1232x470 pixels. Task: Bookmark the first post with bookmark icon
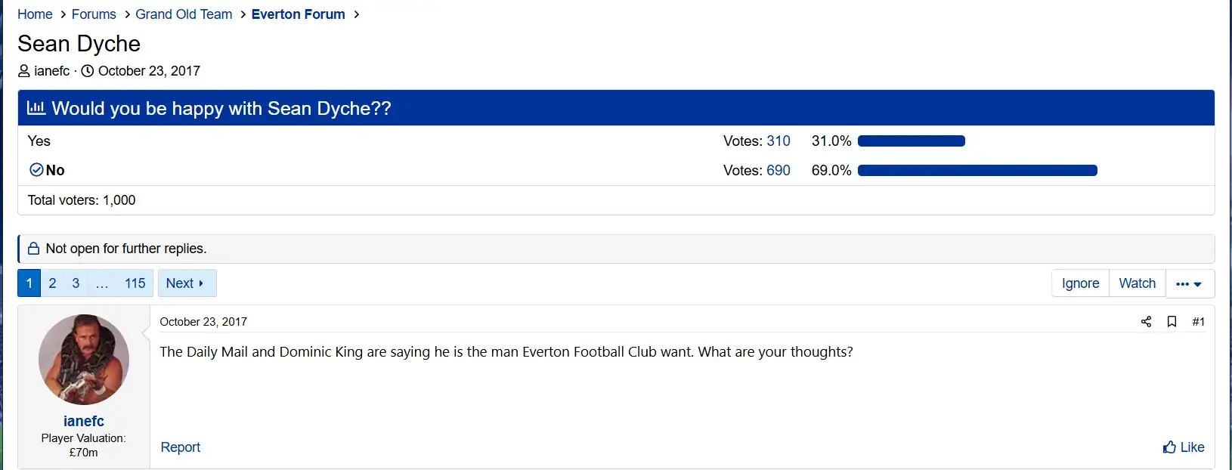pos(1172,322)
